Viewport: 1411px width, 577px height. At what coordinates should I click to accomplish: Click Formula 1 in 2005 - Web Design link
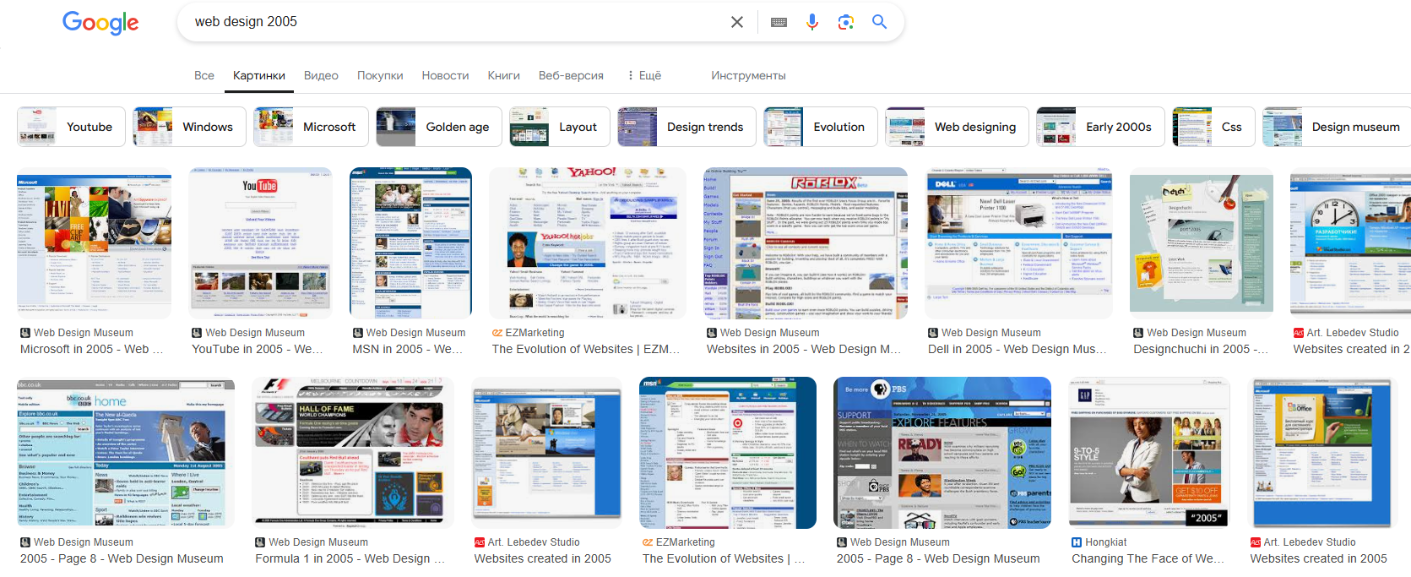click(x=350, y=558)
